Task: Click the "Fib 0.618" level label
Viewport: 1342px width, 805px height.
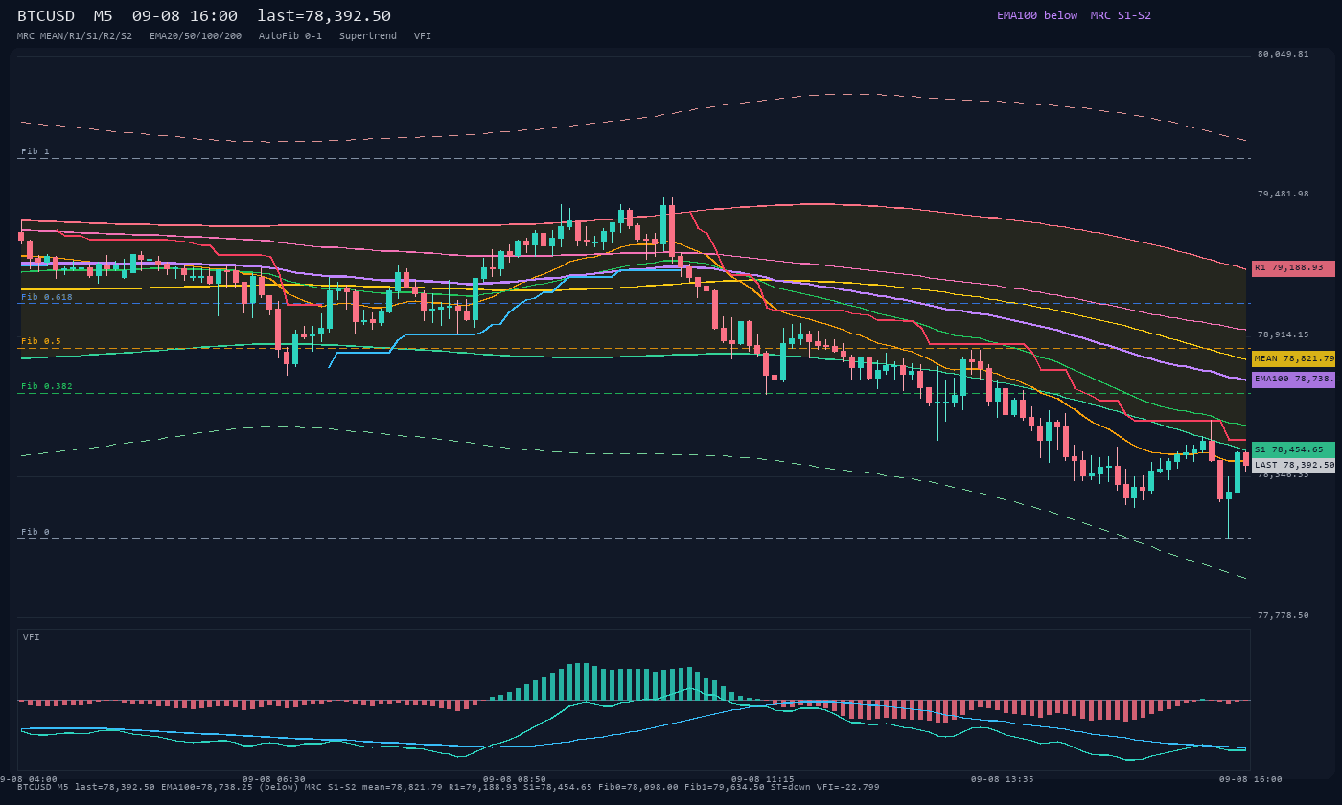Action: 47,297
